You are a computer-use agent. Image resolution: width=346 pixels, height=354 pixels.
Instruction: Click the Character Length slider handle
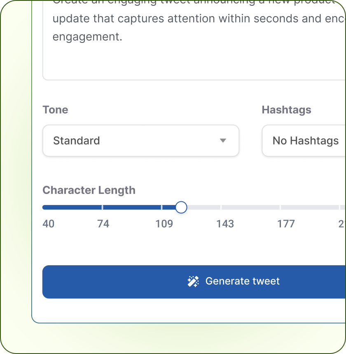point(181,207)
